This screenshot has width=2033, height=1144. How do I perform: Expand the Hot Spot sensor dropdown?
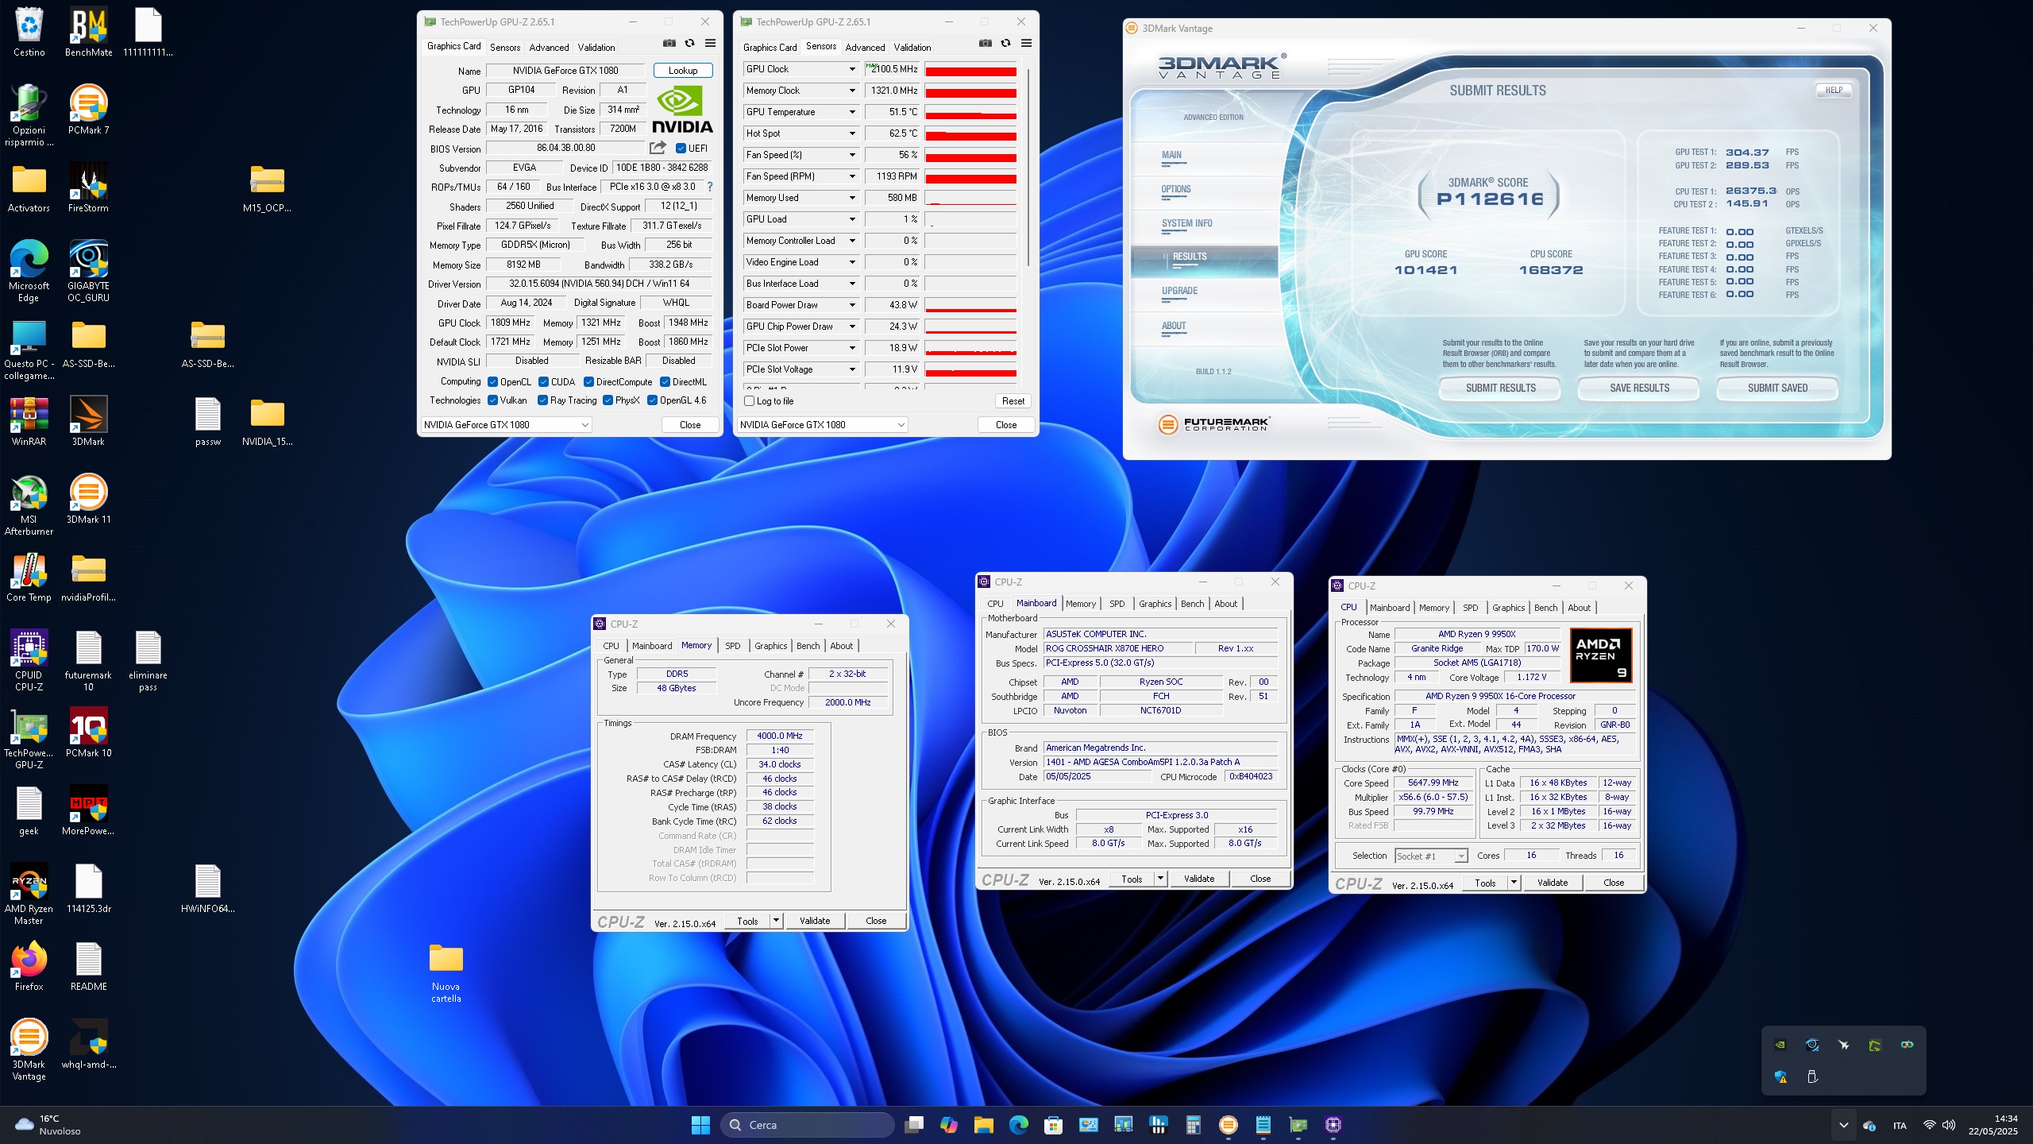click(852, 133)
